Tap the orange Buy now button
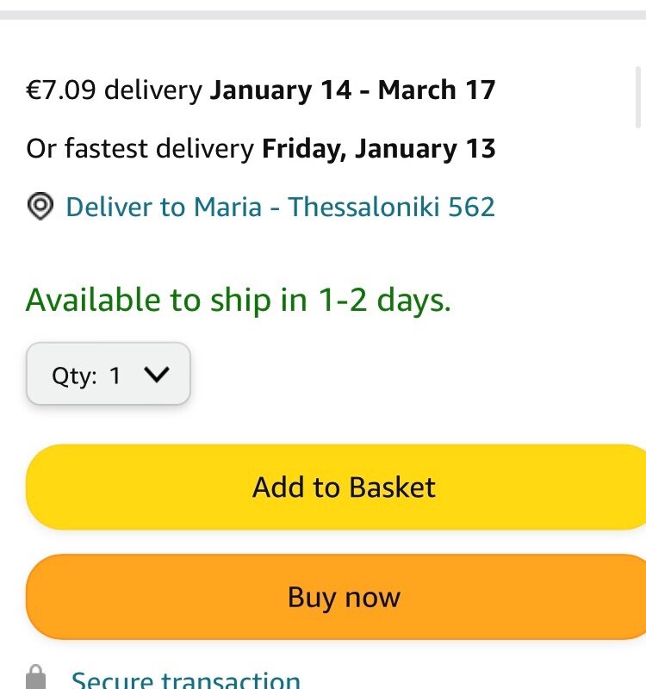Viewport: 646px width, 689px height. click(336, 597)
